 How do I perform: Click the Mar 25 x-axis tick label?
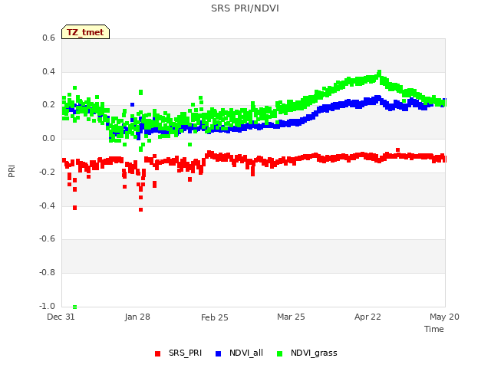tap(291, 317)
